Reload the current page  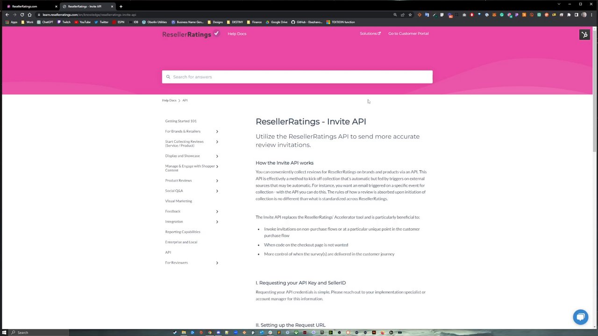point(22,14)
